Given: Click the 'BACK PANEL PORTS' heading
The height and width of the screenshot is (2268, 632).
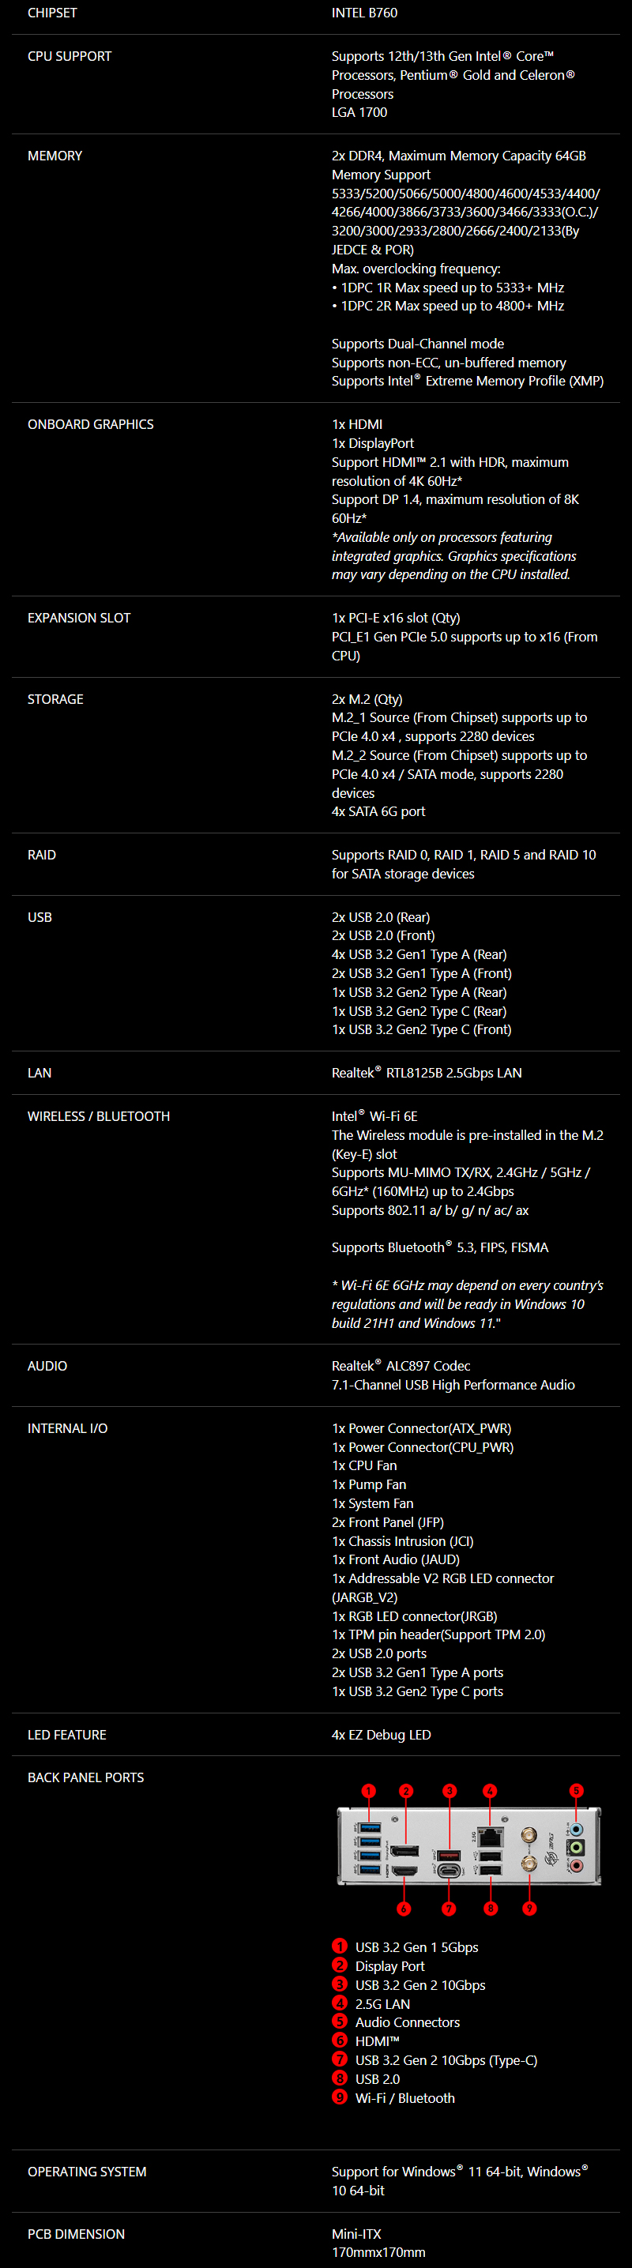Looking at the screenshot, I should tap(85, 1777).
